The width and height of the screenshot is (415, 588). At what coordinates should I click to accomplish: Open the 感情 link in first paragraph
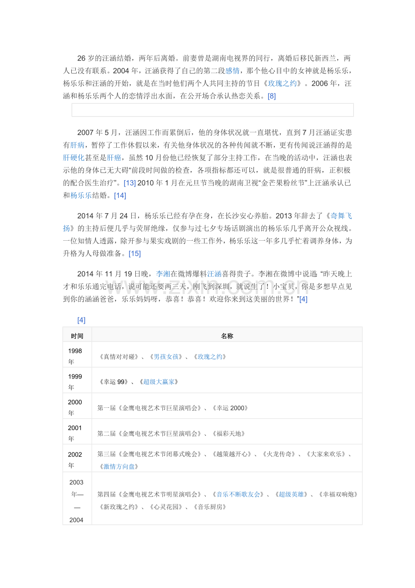[232, 70]
